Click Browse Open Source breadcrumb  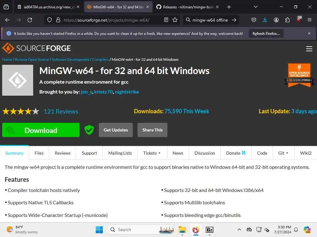click(x=32, y=60)
